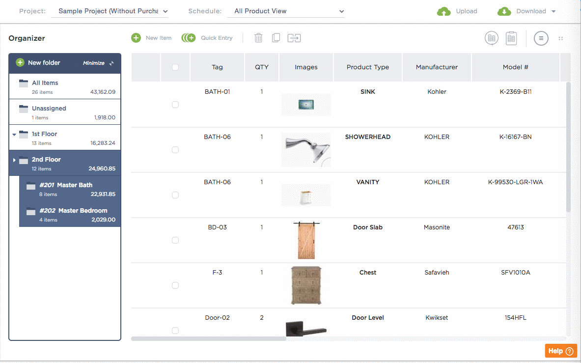581x363 pixels.
Task: Select the 1st Floor folder
Action: pos(65,138)
